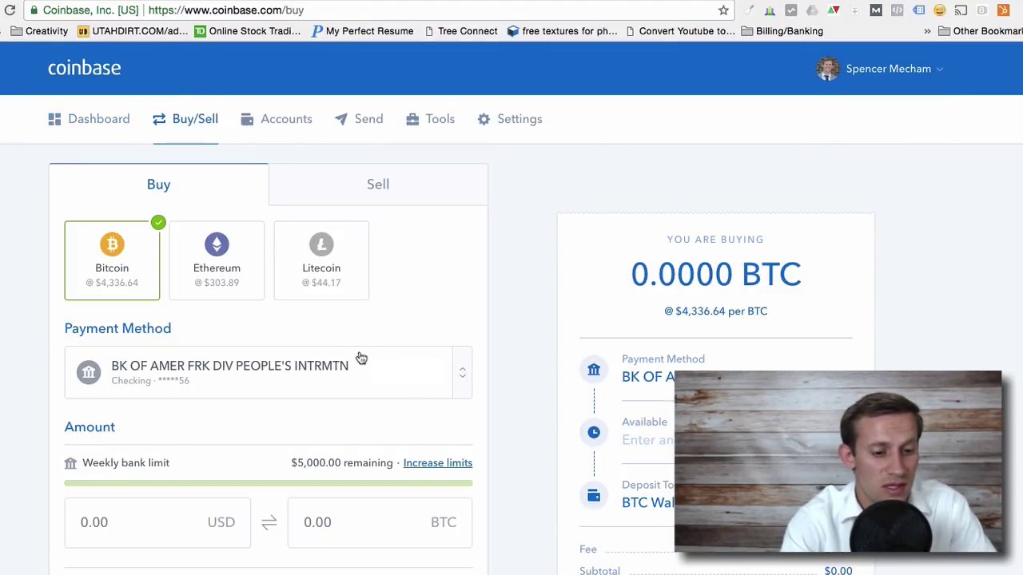
Task: Select Bitcoin as the currency
Action: point(112,260)
